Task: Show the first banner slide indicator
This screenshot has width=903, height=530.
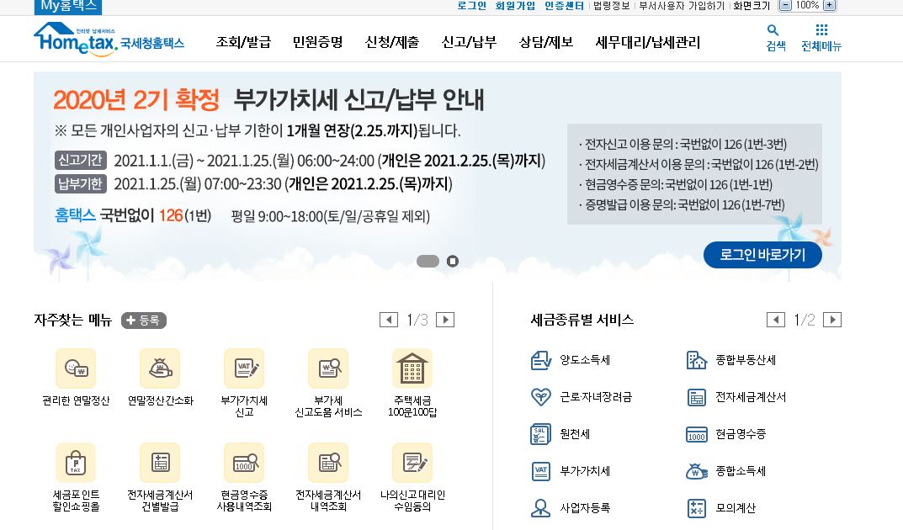Action: point(428,262)
